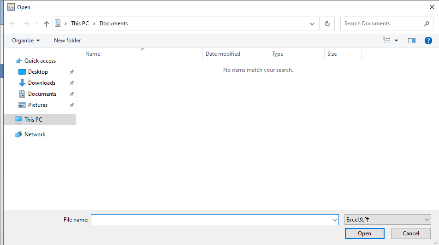Click the search magnifier icon
The height and width of the screenshot is (245, 439).
click(x=427, y=24)
